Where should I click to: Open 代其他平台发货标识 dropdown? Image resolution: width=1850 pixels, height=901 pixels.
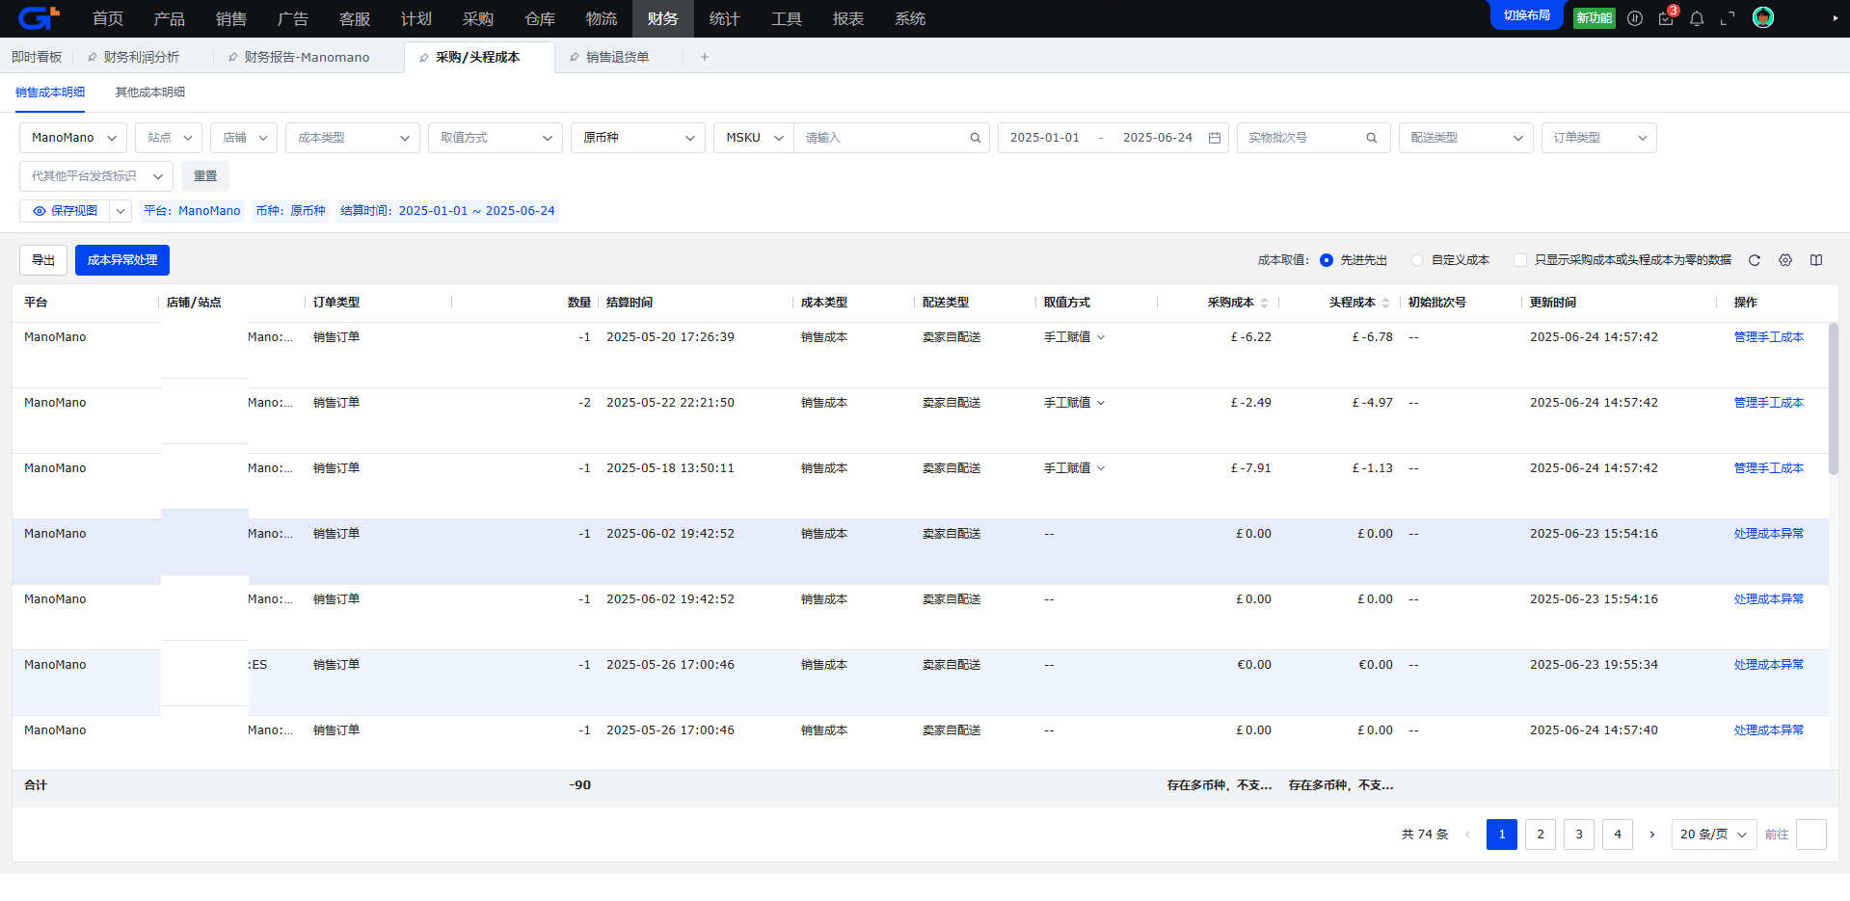pos(96,176)
